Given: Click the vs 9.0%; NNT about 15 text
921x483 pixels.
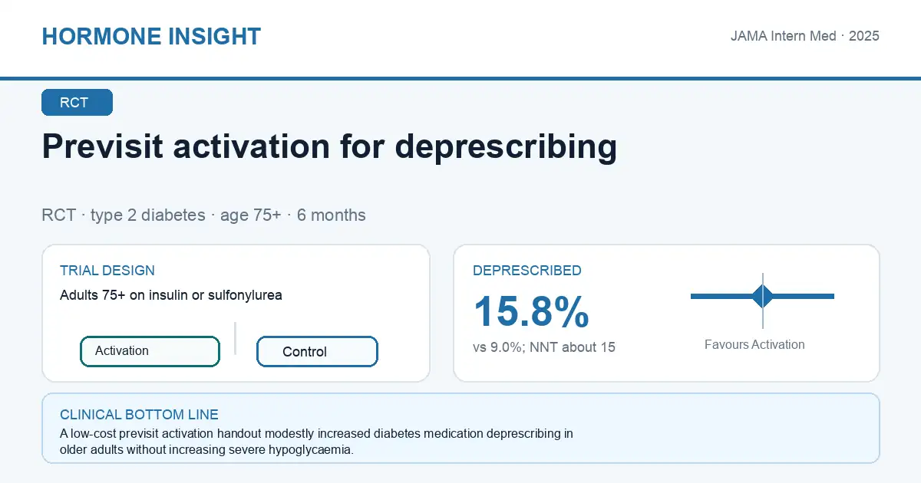Looking at the screenshot, I should click(544, 347).
